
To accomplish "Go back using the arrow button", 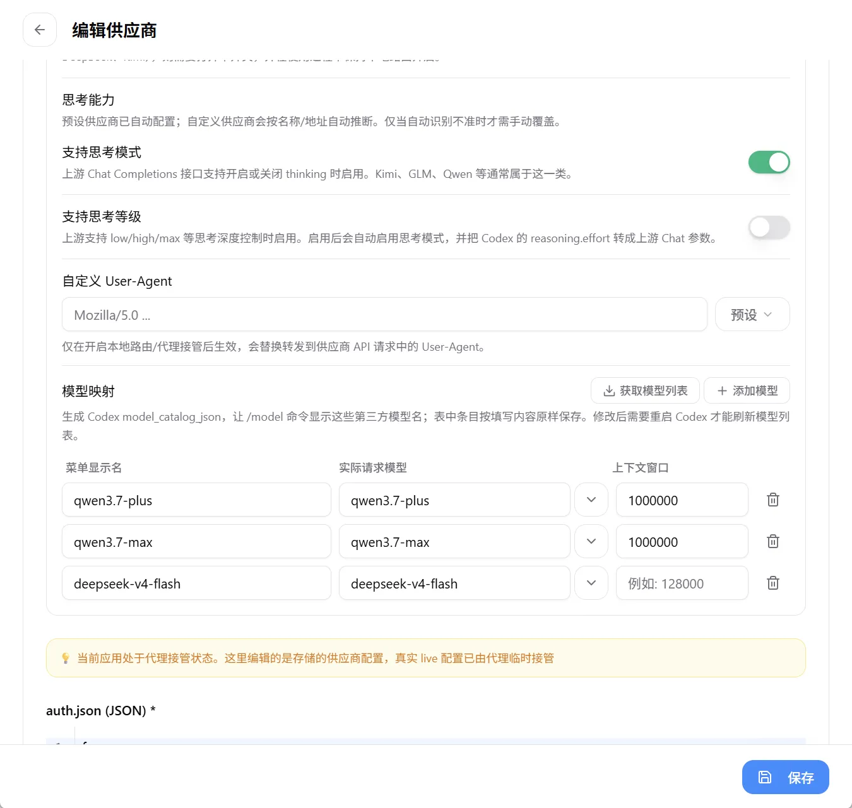I will point(40,30).
